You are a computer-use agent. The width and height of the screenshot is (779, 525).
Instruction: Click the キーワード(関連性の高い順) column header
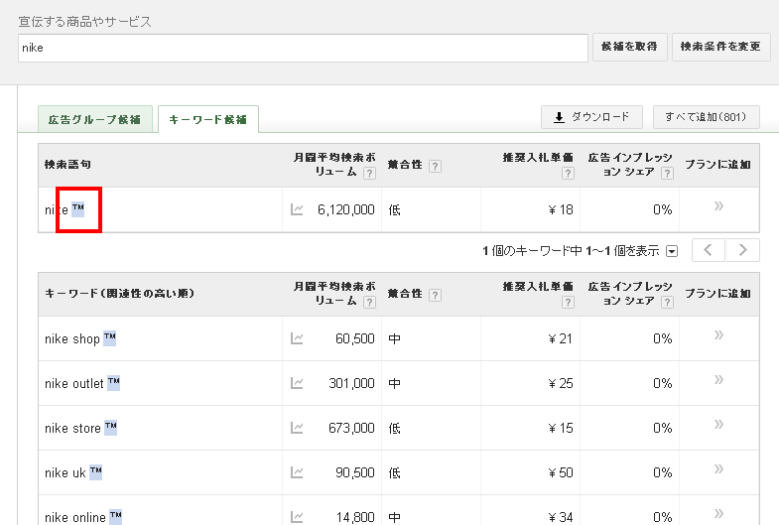(120, 294)
